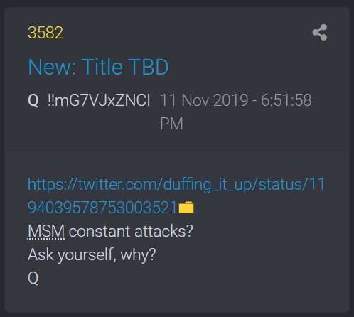354x317 pixels.
Task: Follow the twitter.com/duffing_it_up status link
Action: tap(176, 196)
